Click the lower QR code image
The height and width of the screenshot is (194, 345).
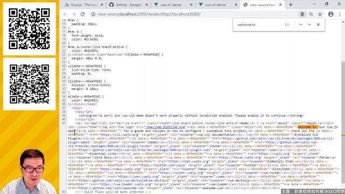29,84
